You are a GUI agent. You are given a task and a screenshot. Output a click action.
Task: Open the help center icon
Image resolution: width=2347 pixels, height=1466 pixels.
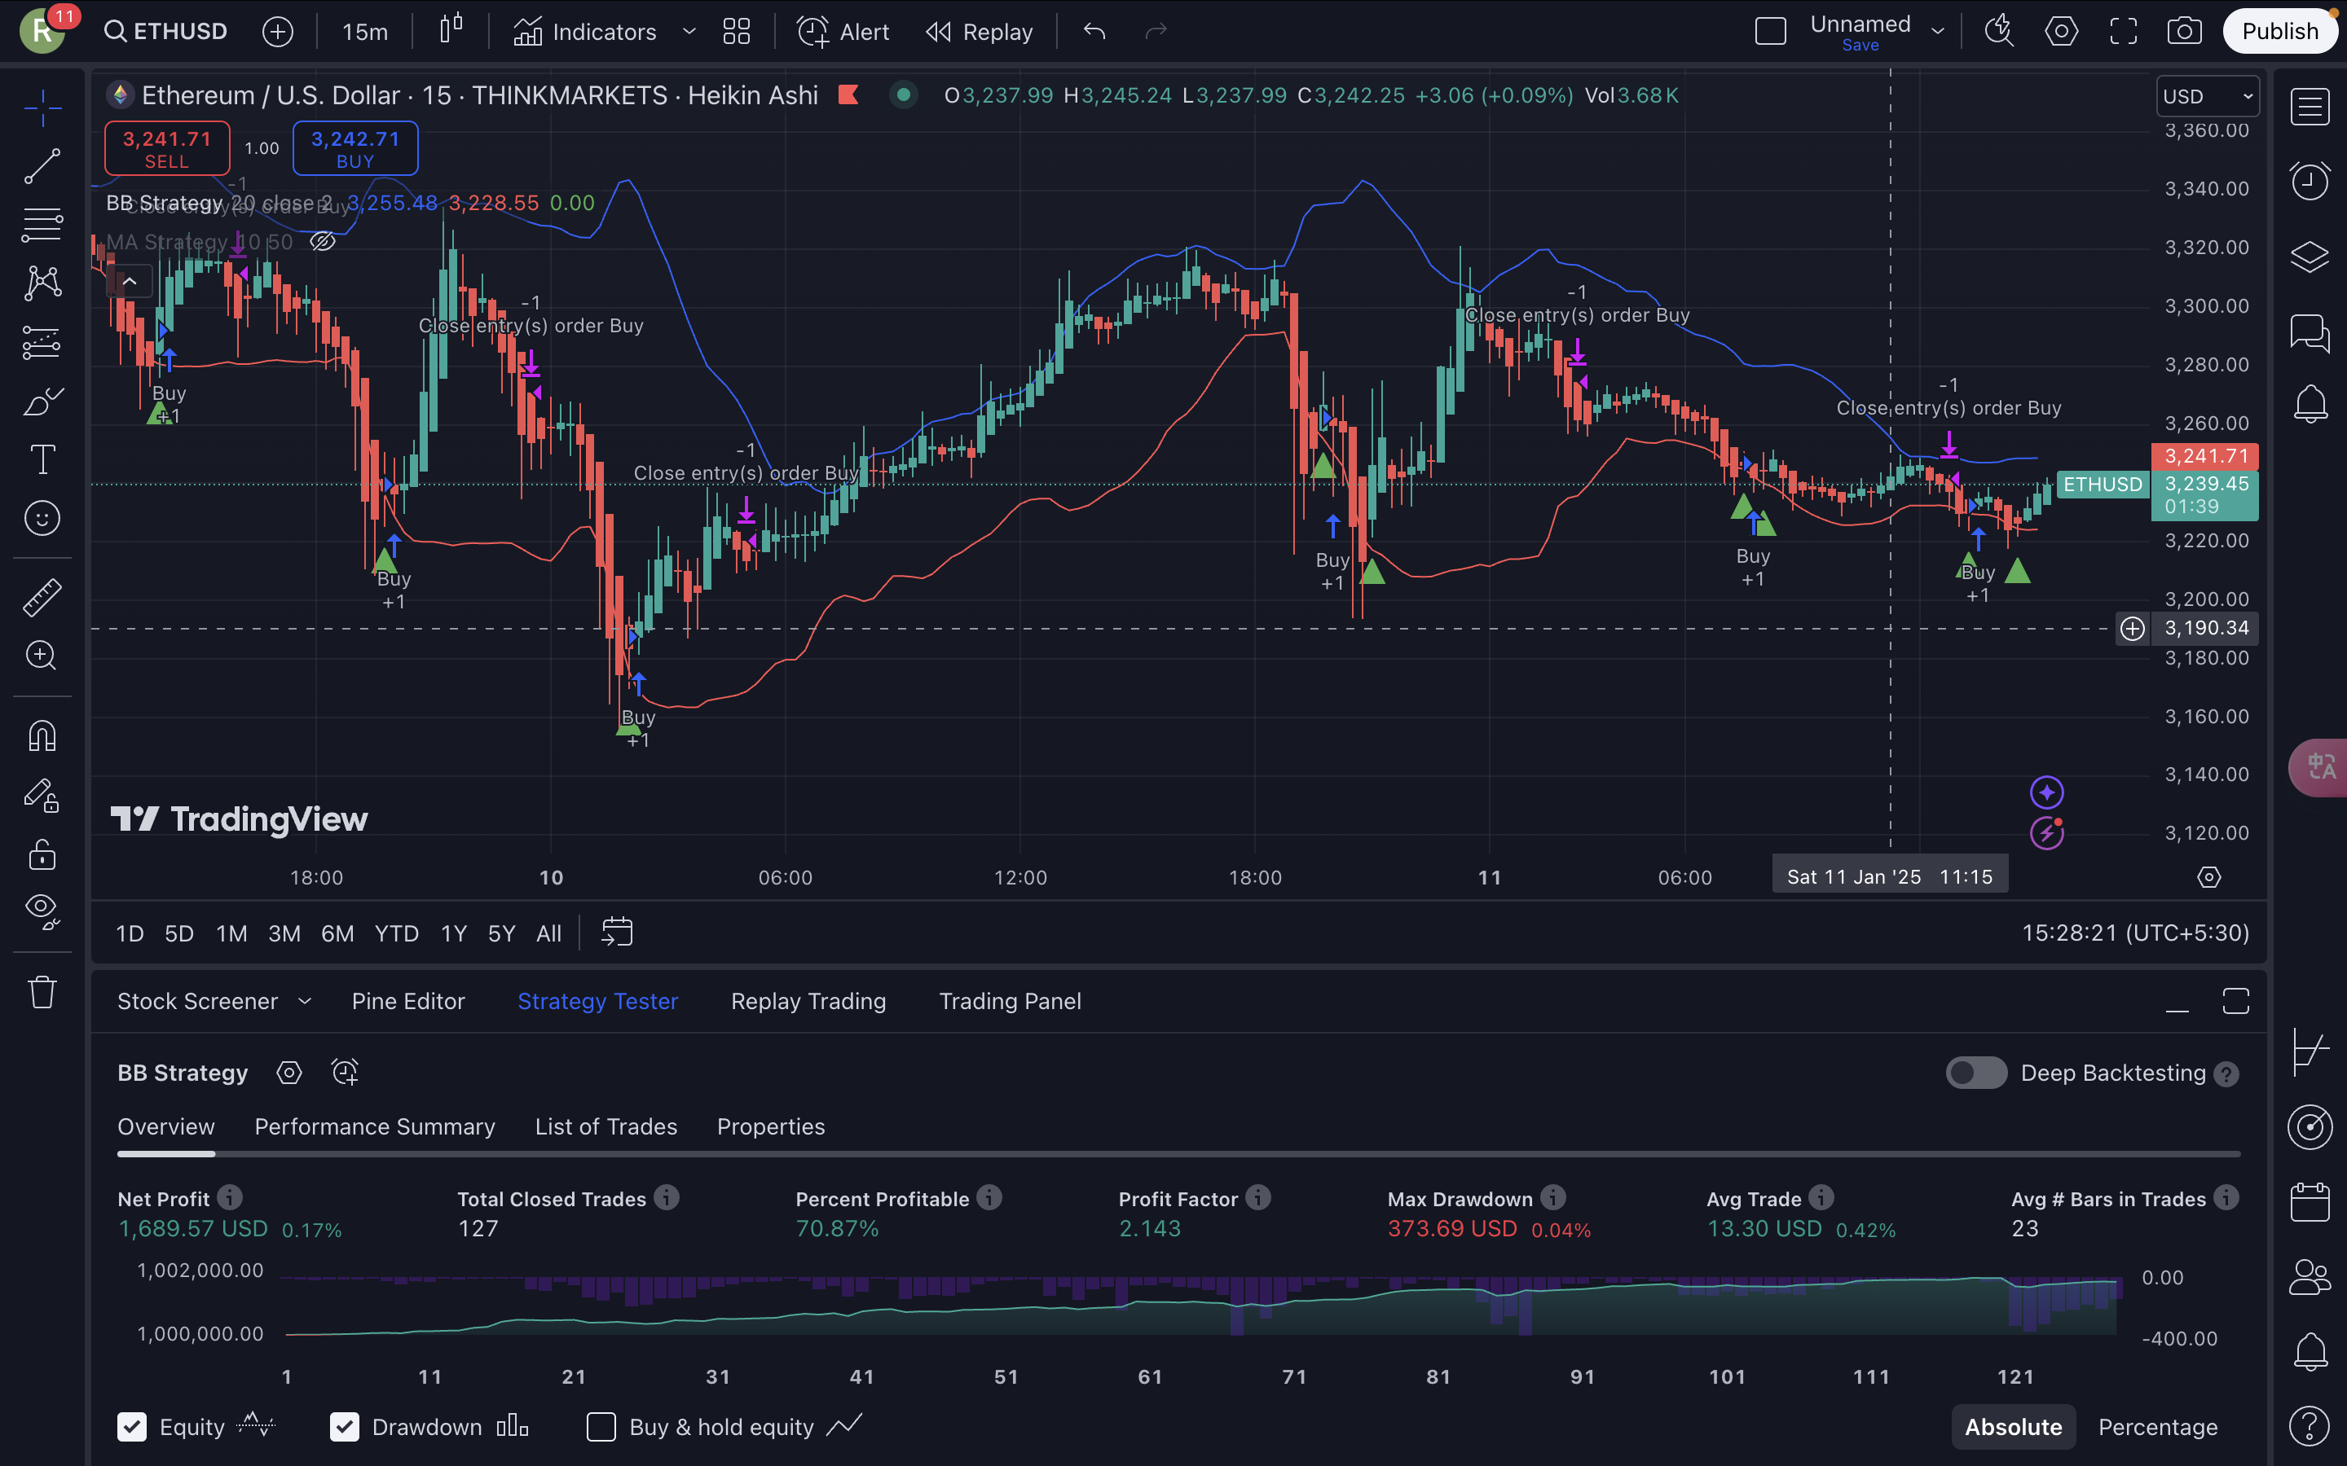(x=2310, y=1425)
